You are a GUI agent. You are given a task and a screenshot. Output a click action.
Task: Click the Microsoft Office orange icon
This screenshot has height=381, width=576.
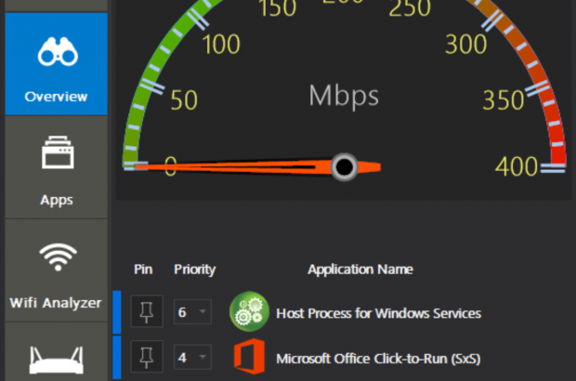point(248,358)
